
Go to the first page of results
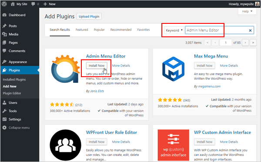coord(207,42)
